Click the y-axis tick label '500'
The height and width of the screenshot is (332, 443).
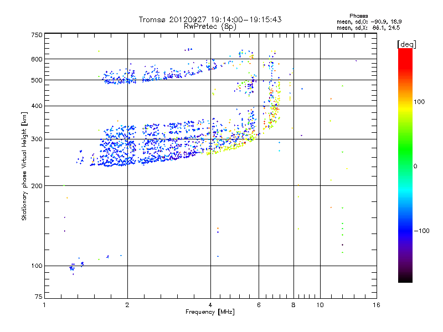pyautogui.click(x=37, y=80)
